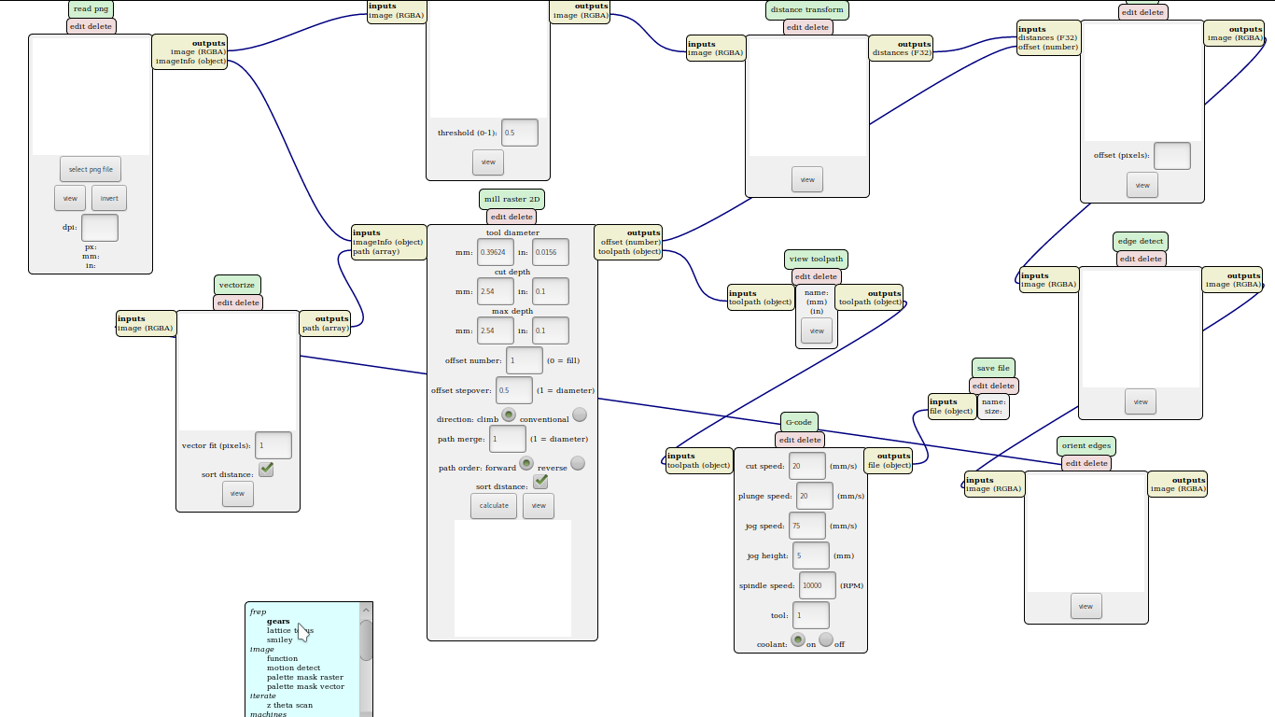Click the path merge field

pos(508,439)
